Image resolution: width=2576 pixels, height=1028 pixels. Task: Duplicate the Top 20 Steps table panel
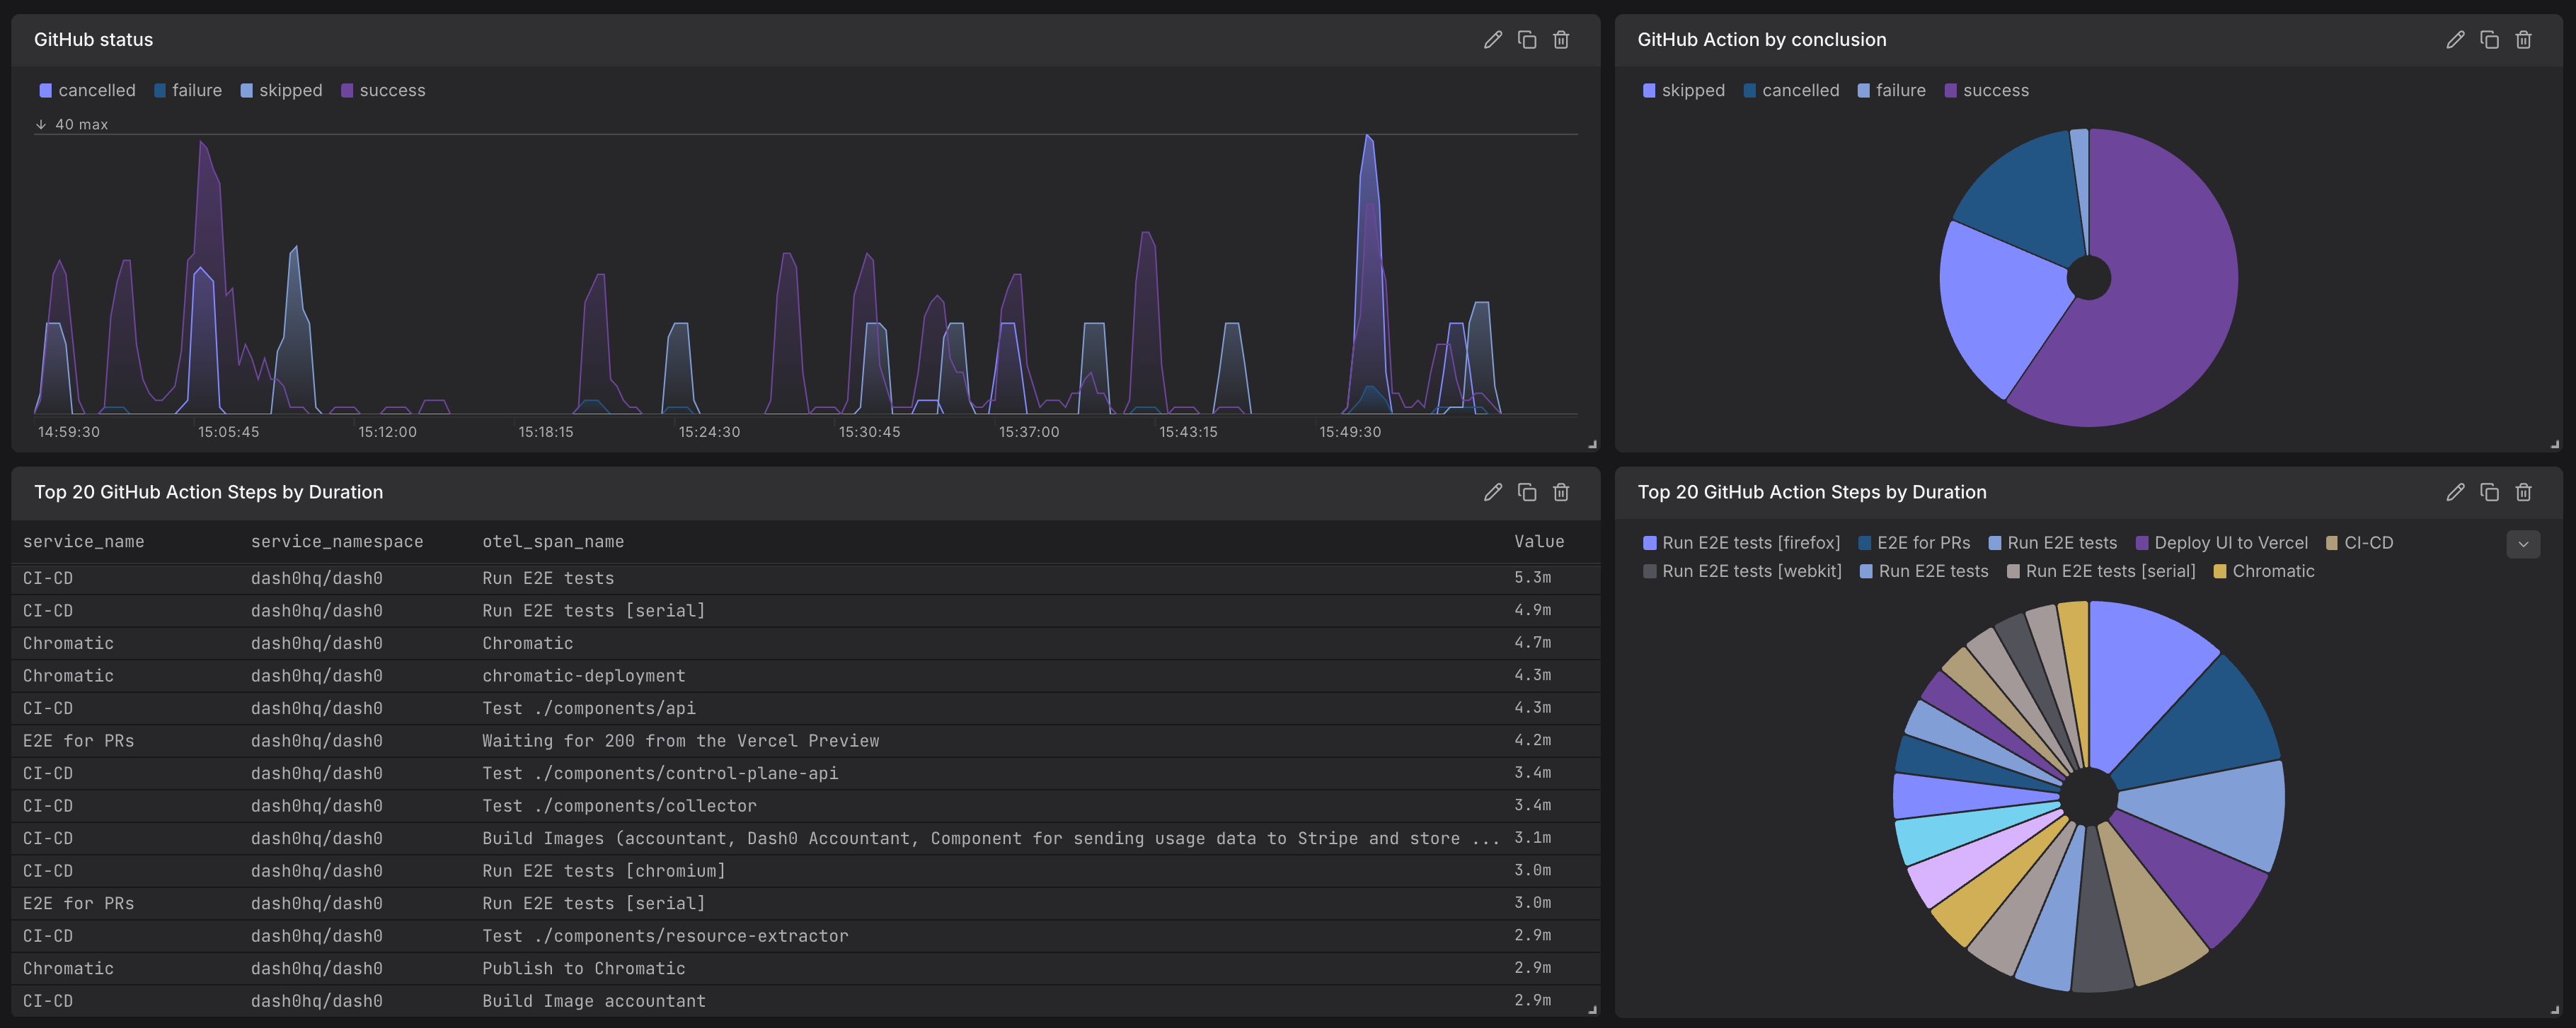(x=1527, y=493)
